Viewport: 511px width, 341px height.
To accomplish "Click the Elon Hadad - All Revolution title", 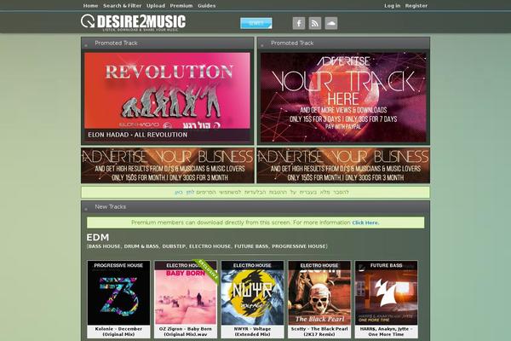I will coord(137,135).
